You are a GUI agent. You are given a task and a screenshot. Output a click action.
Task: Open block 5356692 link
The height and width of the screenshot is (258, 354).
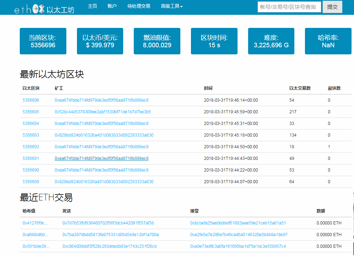31,147
